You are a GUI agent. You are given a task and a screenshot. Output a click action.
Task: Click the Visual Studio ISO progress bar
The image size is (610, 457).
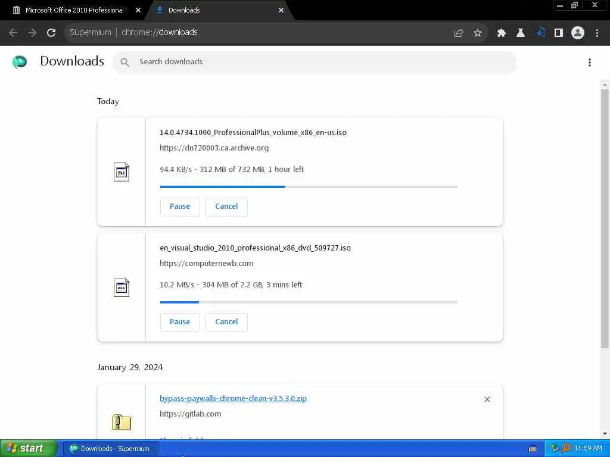309,302
